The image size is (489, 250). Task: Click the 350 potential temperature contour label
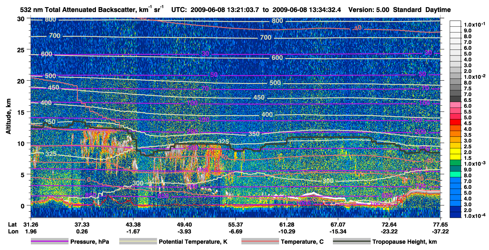pos(254,133)
